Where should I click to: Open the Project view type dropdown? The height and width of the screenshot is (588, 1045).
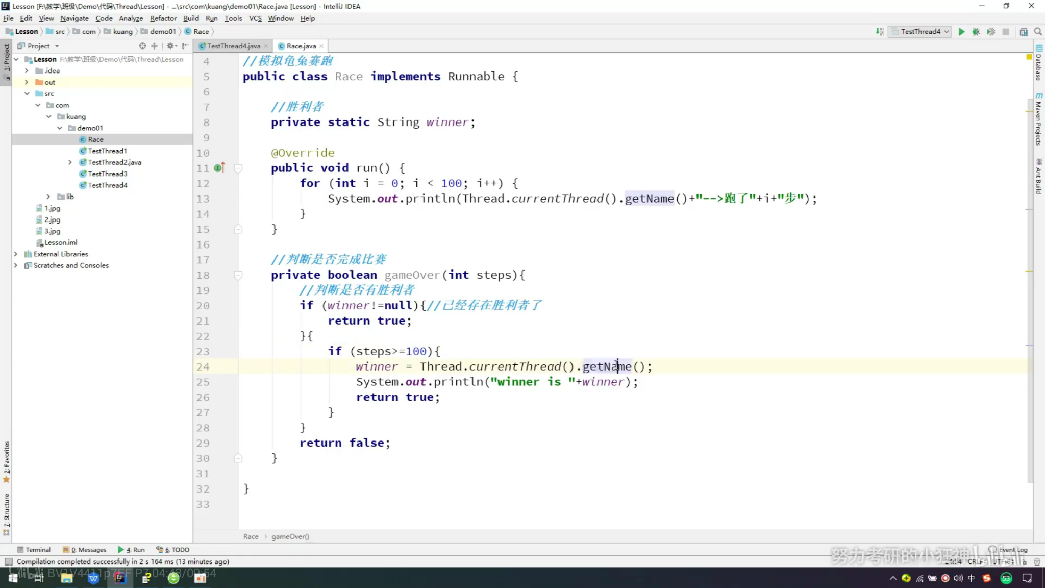point(57,46)
